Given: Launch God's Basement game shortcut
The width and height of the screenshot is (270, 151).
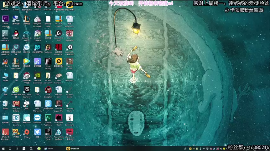Looking at the screenshot, I should 69,120.
